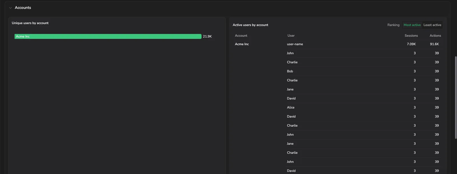The image size is (457, 174).
Task: Switch ranking to Least active
Action: [x=432, y=25]
